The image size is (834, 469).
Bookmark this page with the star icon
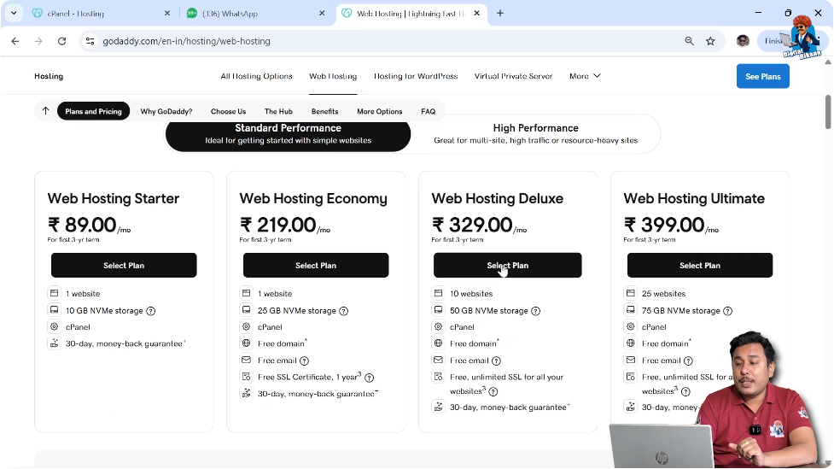click(x=710, y=41)
